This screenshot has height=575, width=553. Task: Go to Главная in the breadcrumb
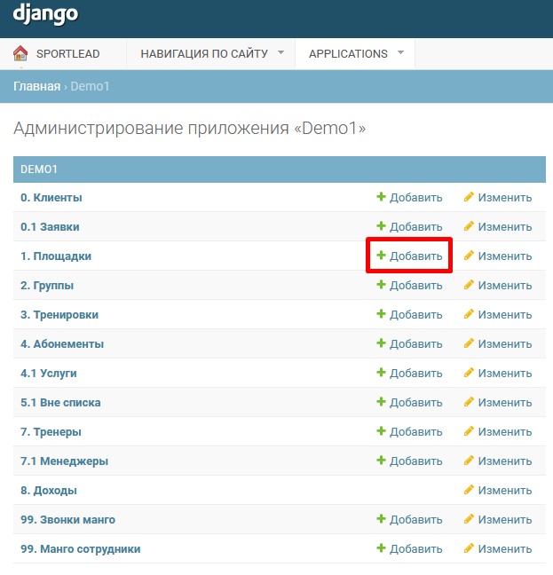point(36,86)
